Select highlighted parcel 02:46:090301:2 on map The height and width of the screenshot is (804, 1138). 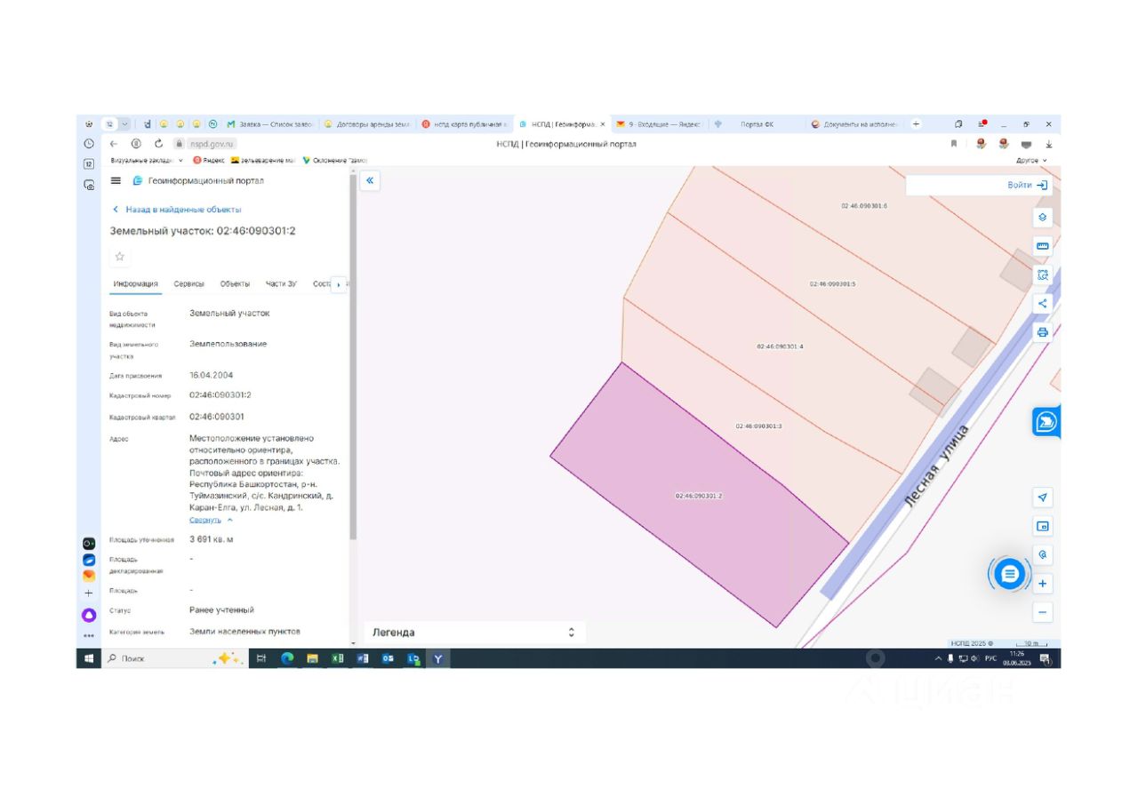pyautogui.click(x=698, y=496)
